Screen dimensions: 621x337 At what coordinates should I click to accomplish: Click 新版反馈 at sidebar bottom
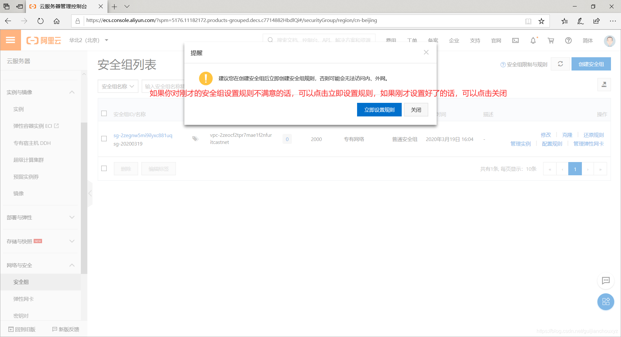coord(66,329)
